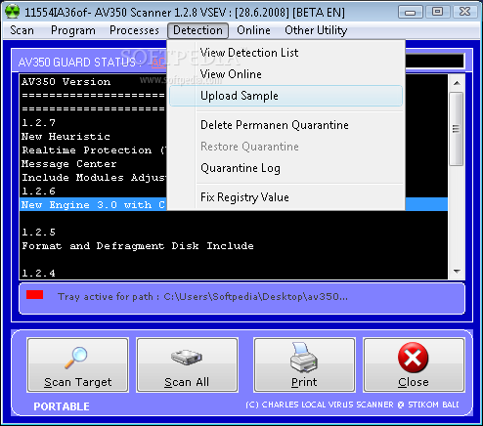Open the Other Utility menu

[x=316, y=30]
